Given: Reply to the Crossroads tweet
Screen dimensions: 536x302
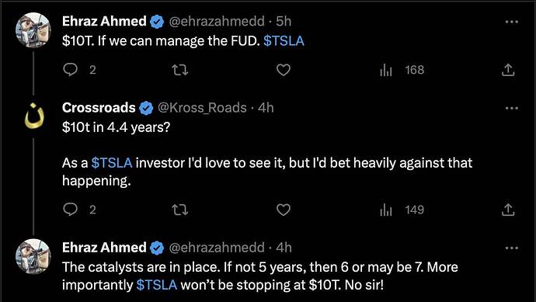Looking at the screenshot, I should (x=71, y=210).
